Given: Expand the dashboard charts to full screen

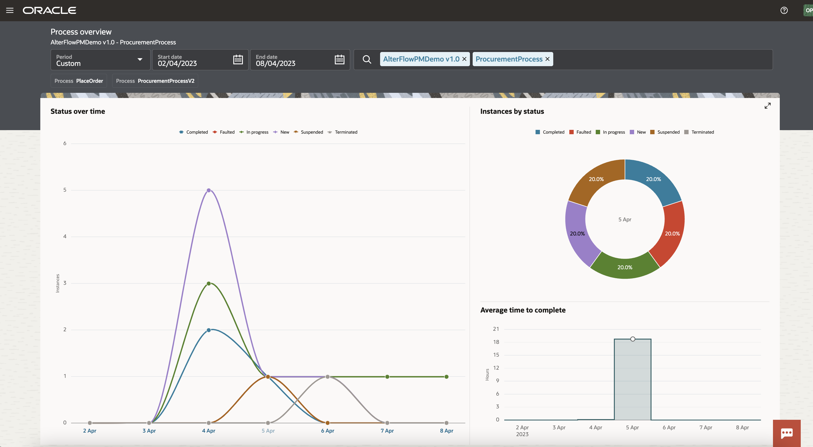Looking at the screenshot, I should [x=768, y=105].
